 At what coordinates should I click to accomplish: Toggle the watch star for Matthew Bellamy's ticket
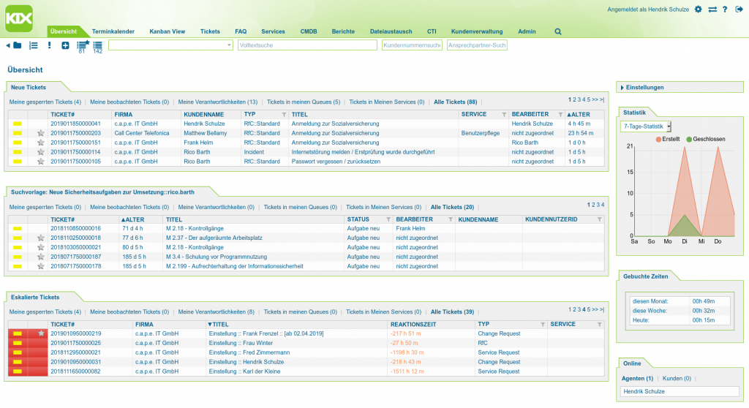tap(41, 133)
